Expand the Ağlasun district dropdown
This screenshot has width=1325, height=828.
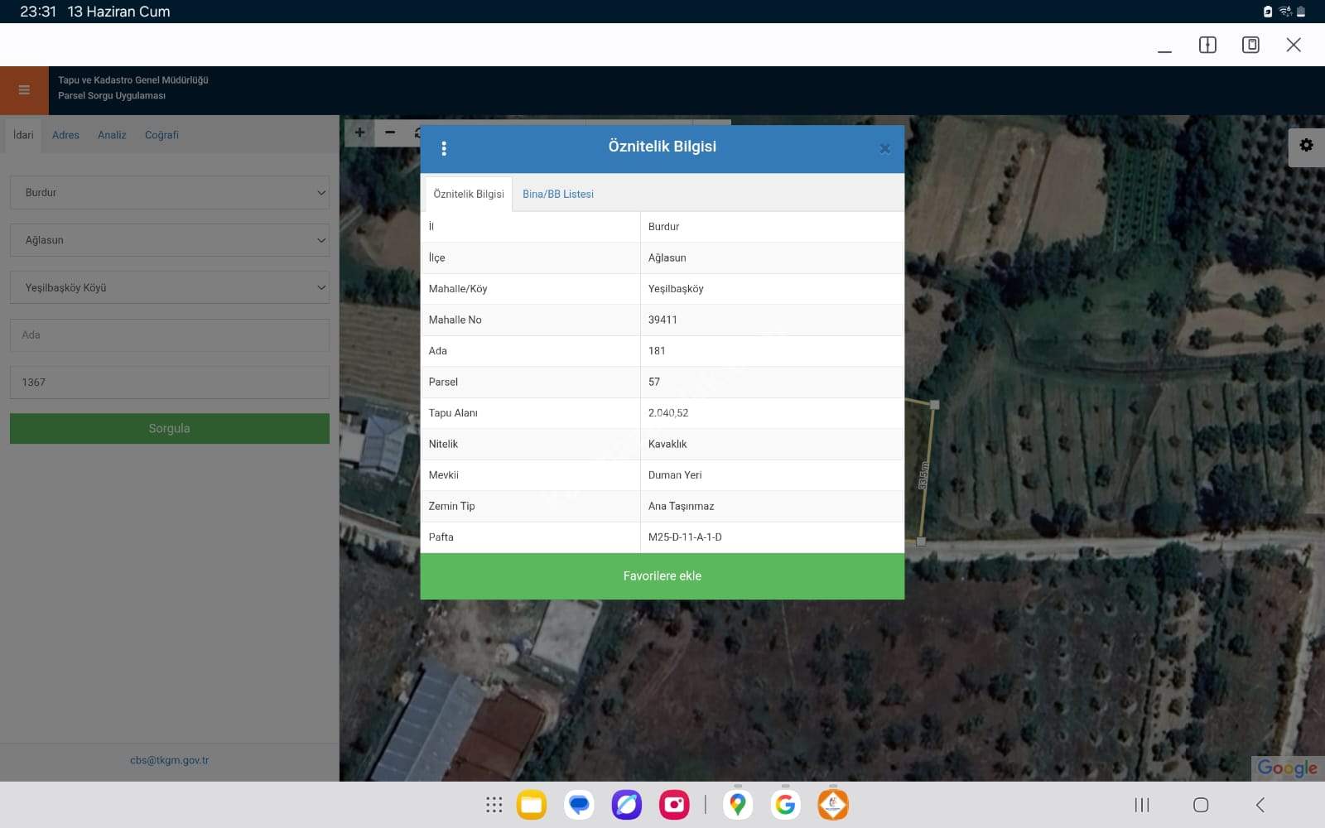point(170,240)
